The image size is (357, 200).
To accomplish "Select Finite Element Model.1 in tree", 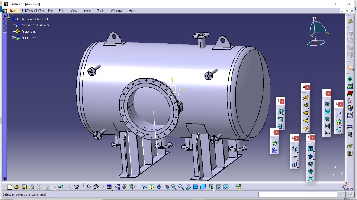I will point(33,19).
